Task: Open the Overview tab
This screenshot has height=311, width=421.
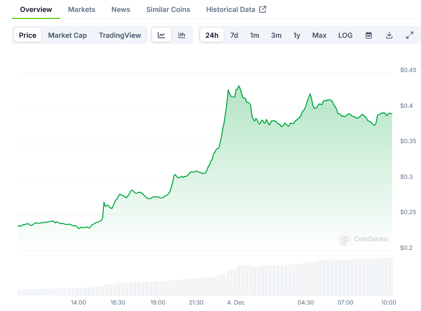Action: click(x=36, y=9)
